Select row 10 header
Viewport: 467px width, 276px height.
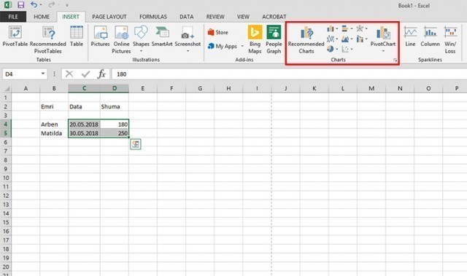(6, 178)
